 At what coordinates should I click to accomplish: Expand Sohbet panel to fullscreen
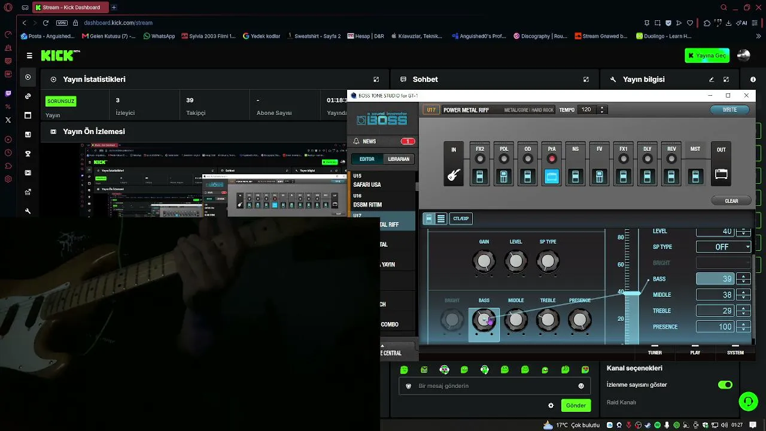coord(586,79)
